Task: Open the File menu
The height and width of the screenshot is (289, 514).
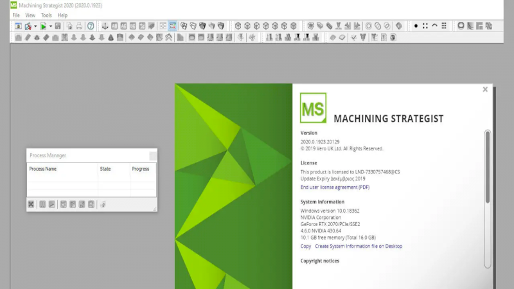Action: coord(16,15)
